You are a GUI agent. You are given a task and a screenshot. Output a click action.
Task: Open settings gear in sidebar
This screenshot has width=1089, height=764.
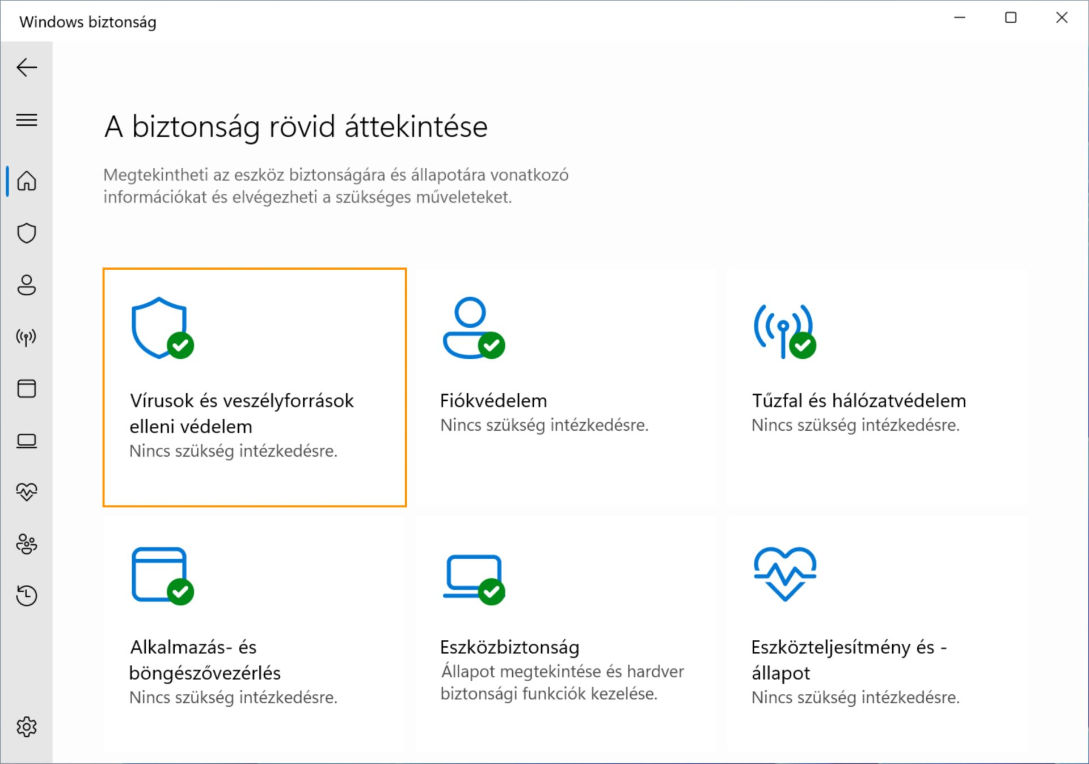click(x=27, y=727)
